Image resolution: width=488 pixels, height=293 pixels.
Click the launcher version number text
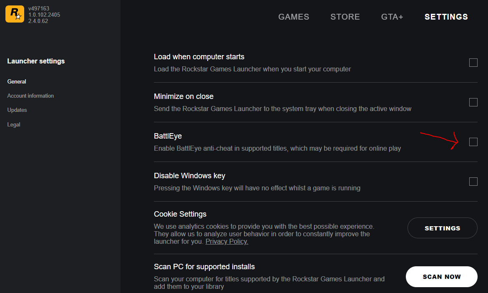(38, 8)
